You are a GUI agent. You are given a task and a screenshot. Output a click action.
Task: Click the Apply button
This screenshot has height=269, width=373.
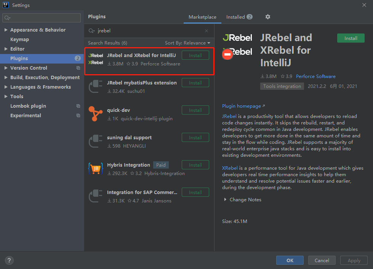click(354, 260)
